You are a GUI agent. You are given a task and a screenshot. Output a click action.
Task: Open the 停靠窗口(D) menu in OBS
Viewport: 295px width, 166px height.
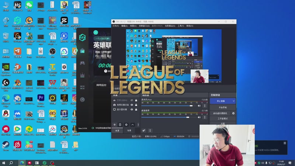click(x=144, y=26)
